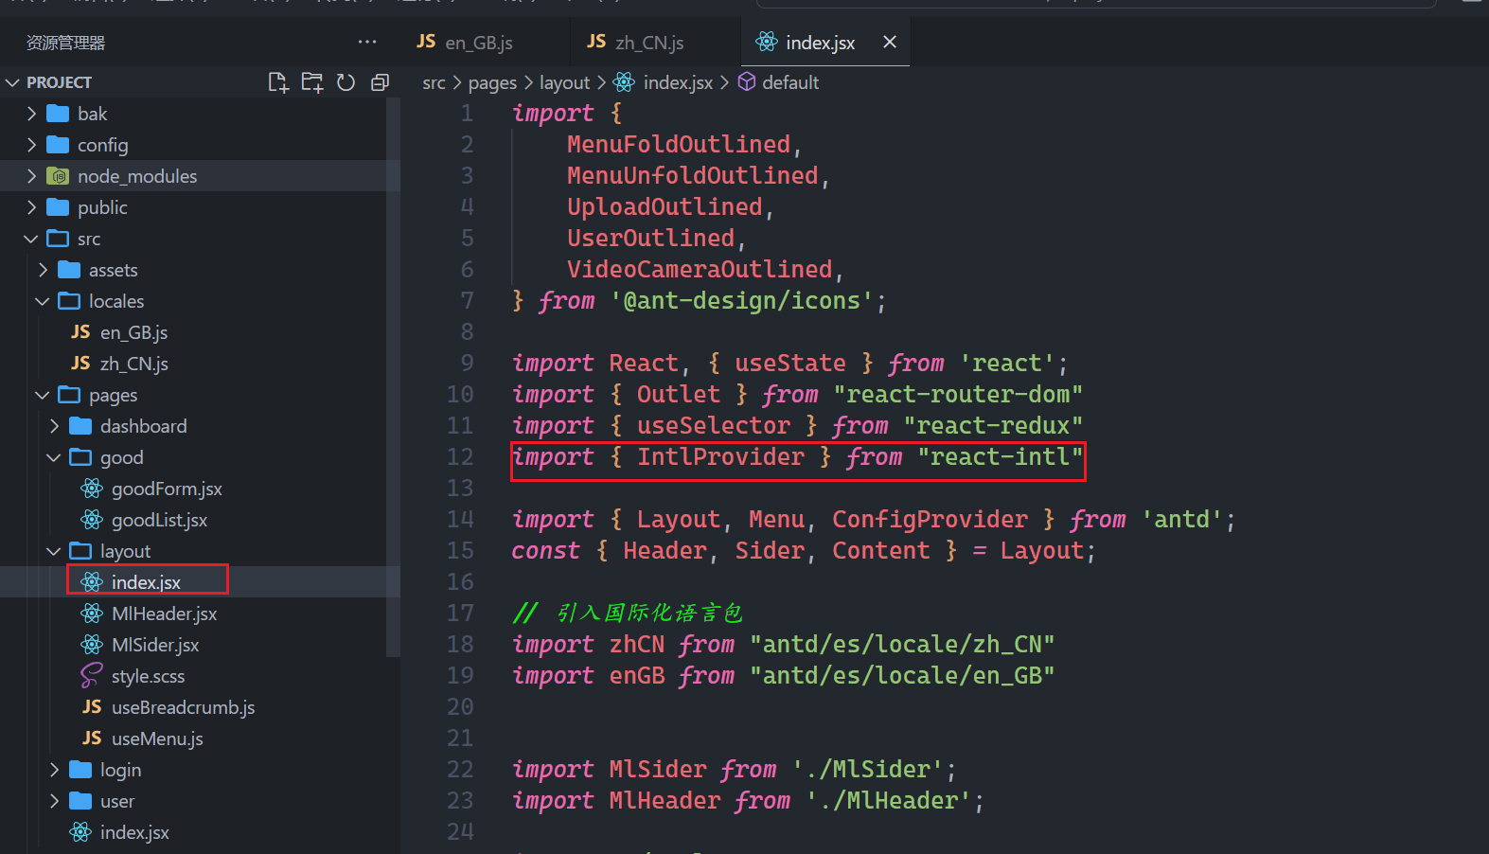Click the cube icon beside default breadcrumb
1489x854 pixels.
point(747,82)
